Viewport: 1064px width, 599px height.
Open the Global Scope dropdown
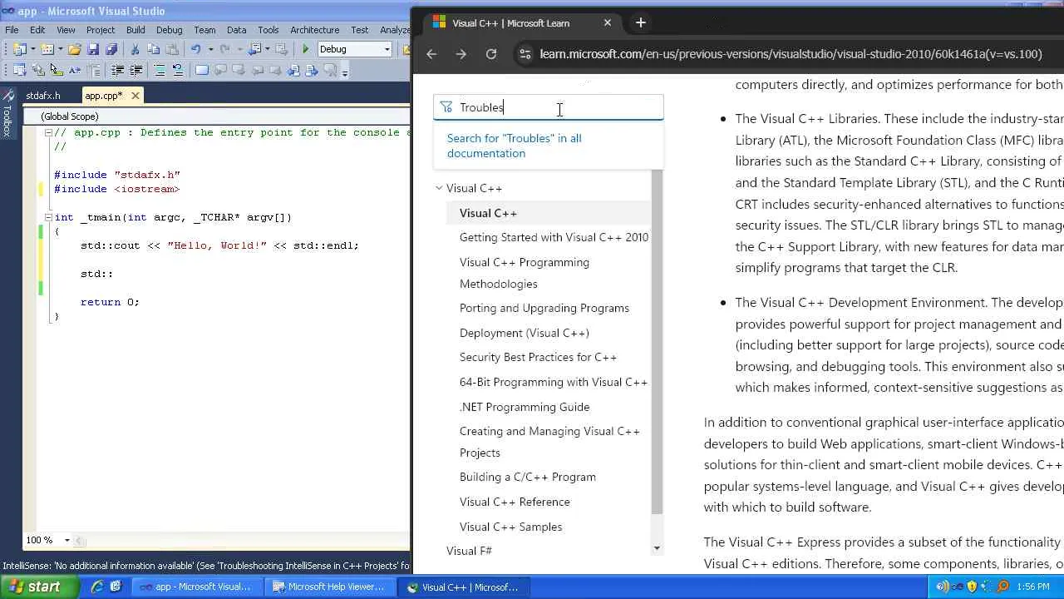(216, 116)
